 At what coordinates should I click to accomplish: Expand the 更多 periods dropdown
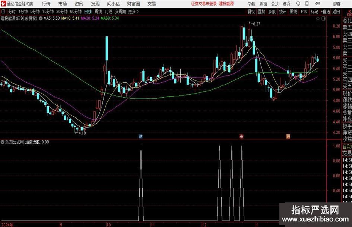(133, 12)
